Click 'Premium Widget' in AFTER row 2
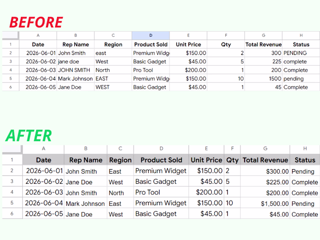The width and height of the screenshot is (320, 240). [161, 171]
